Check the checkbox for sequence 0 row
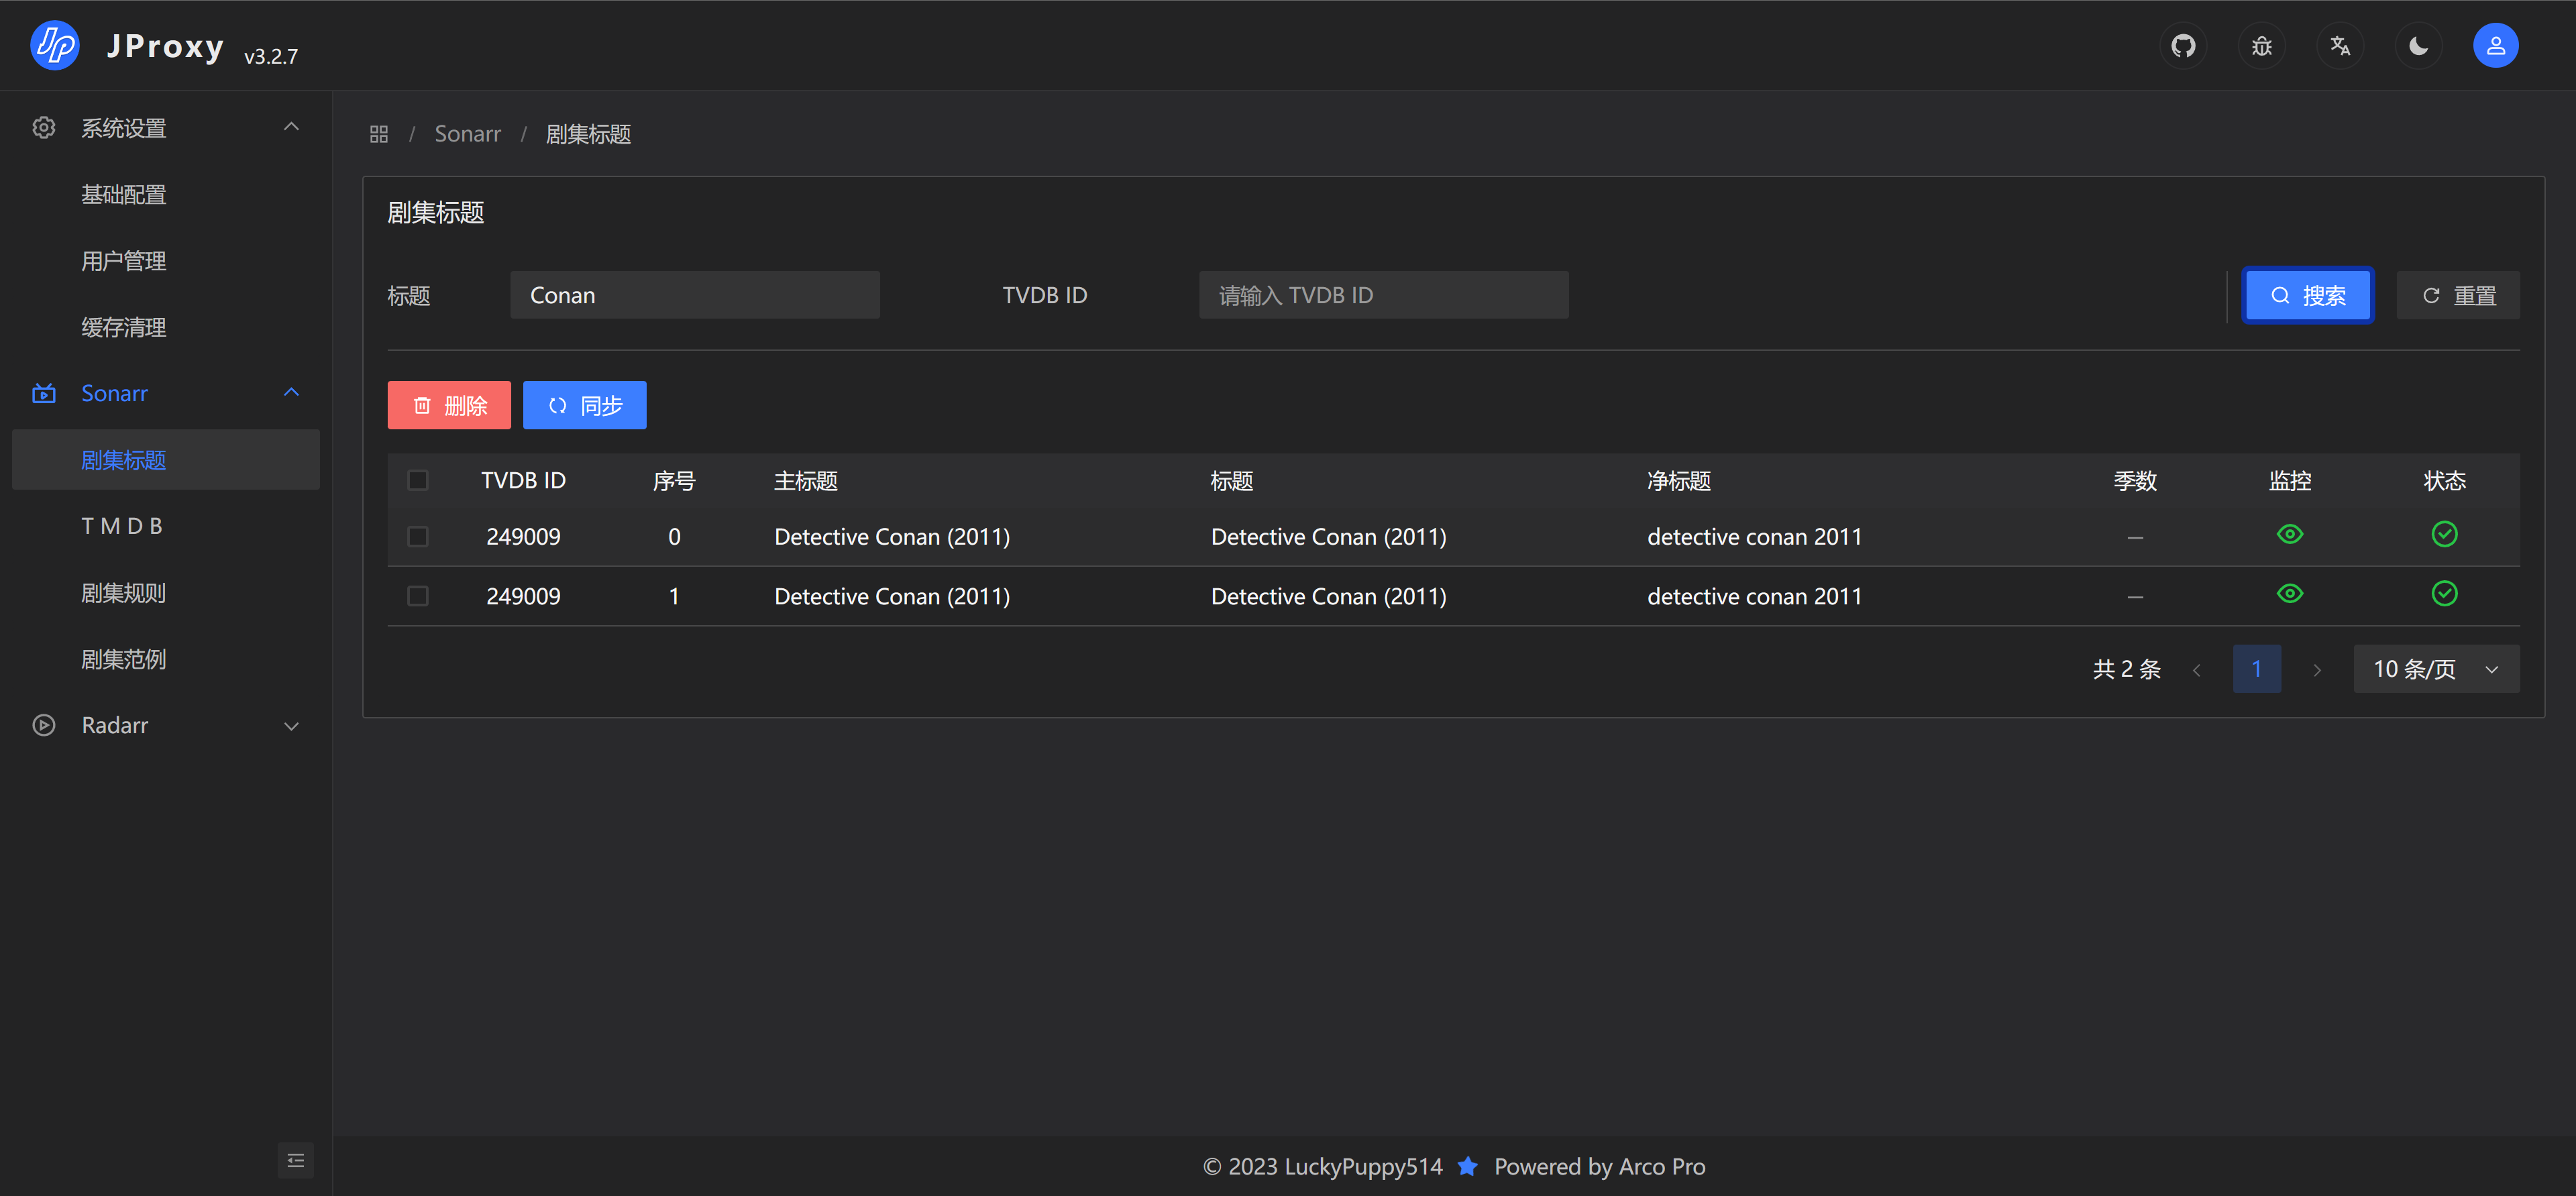The height and width of the screenshot is (1196, 2576). [x=418, y=536]
